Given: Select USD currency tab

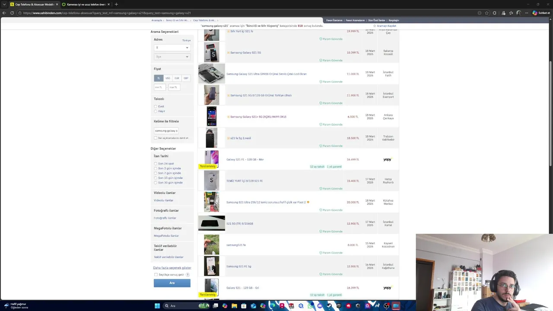Looking at the screenshot, I should [168, 78].
